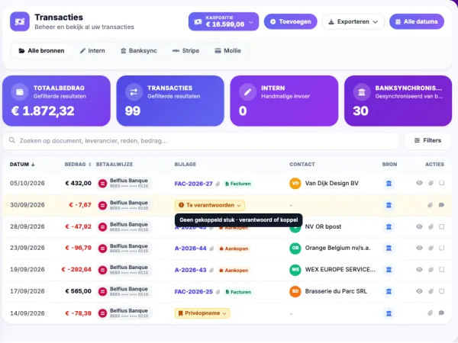458x343 pixels.
Task: Select the Orange Belgium row checkbox
Action: click(x=442, y=248)
